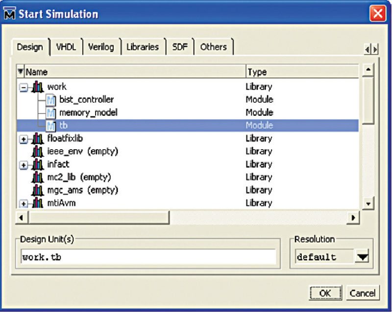Go to the SDF tab

click(x=180, y=47)
